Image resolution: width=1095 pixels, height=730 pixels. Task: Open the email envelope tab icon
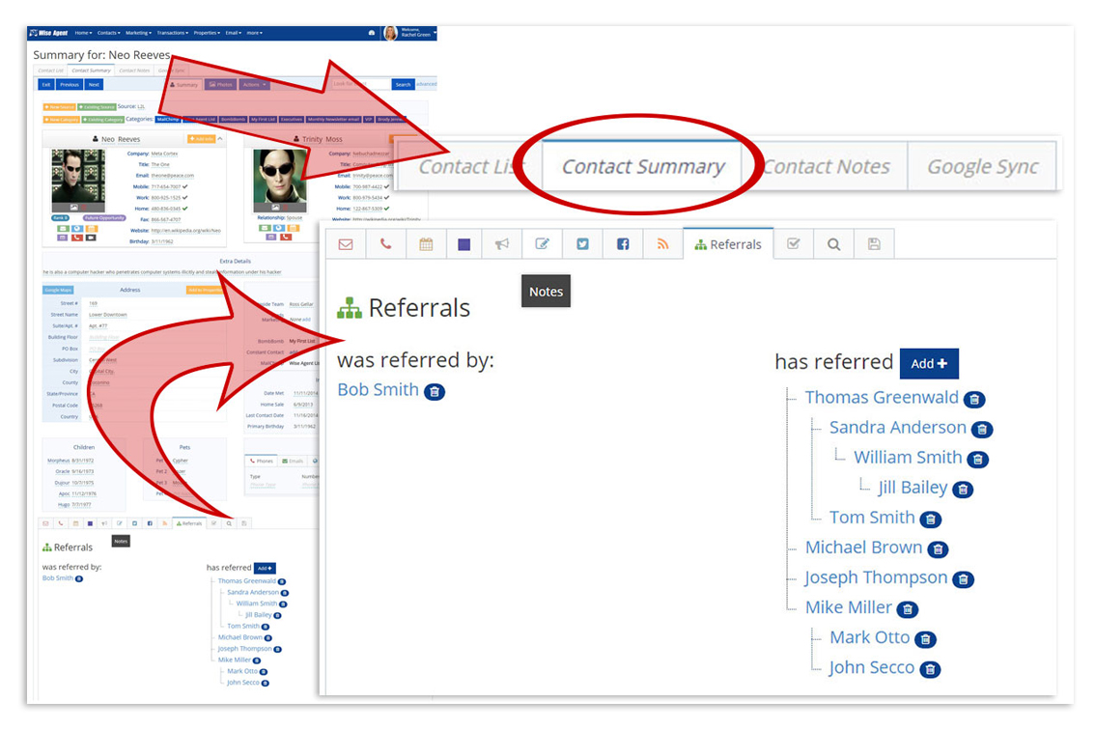pyautogui.click(x=345, y=244)
